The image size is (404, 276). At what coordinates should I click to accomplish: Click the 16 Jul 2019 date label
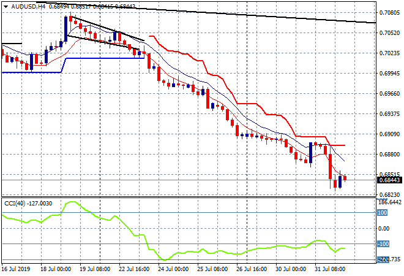[16, 269]
